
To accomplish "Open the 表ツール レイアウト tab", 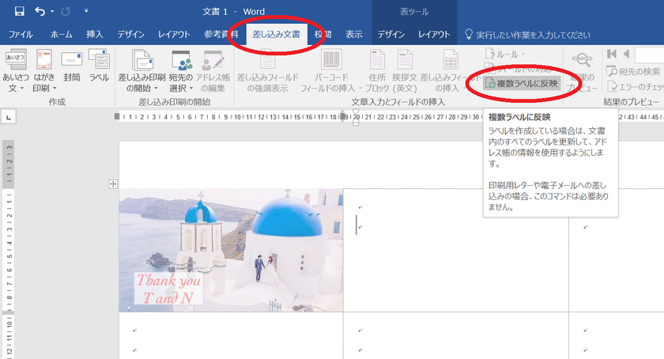I will (434, 34).
